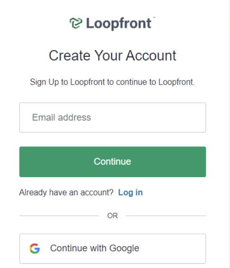Click the divider line right of OR

pos(166,216)
